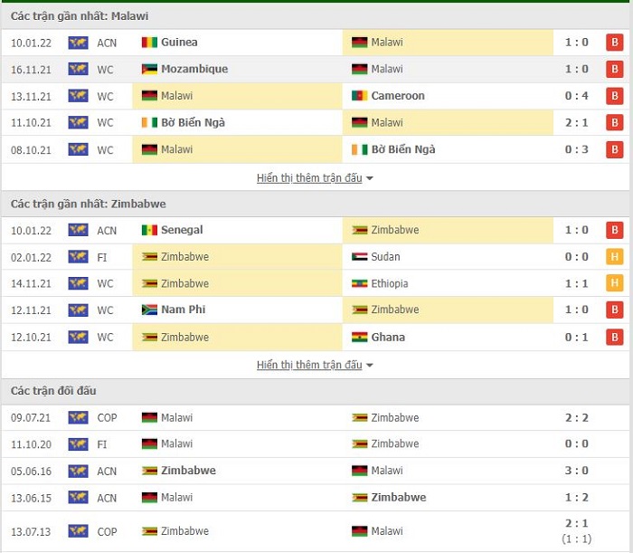Open "Hiển thị thêm trận đấu" under Malawi
The height and width of the screenshot is (553, 633).
click(309, 177)
